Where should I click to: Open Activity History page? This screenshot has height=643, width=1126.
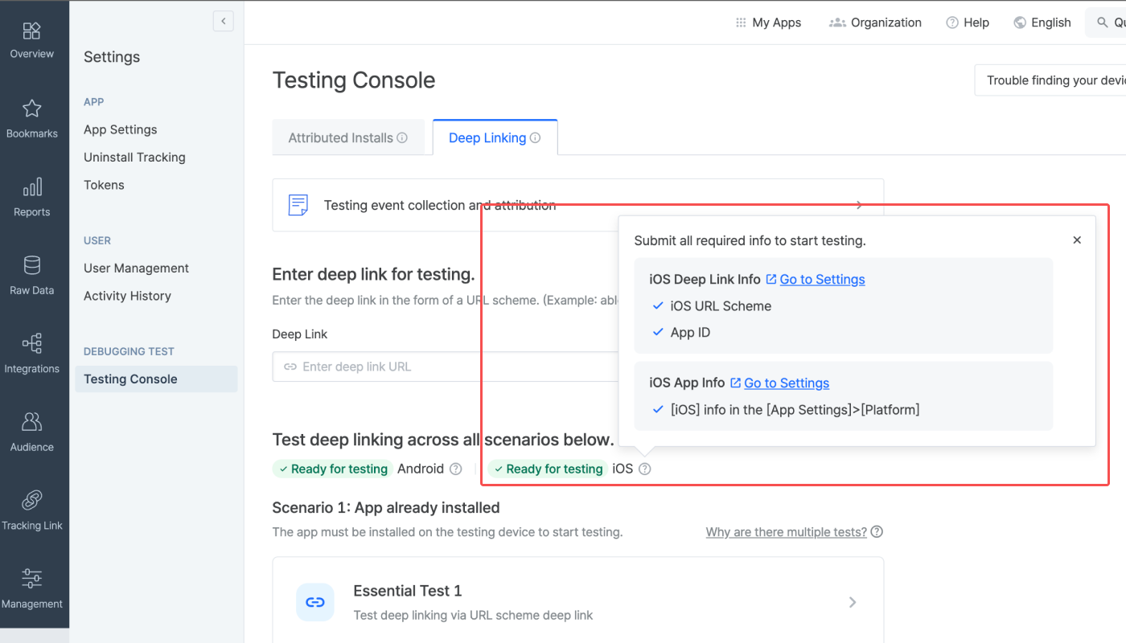tap(127, 296)
